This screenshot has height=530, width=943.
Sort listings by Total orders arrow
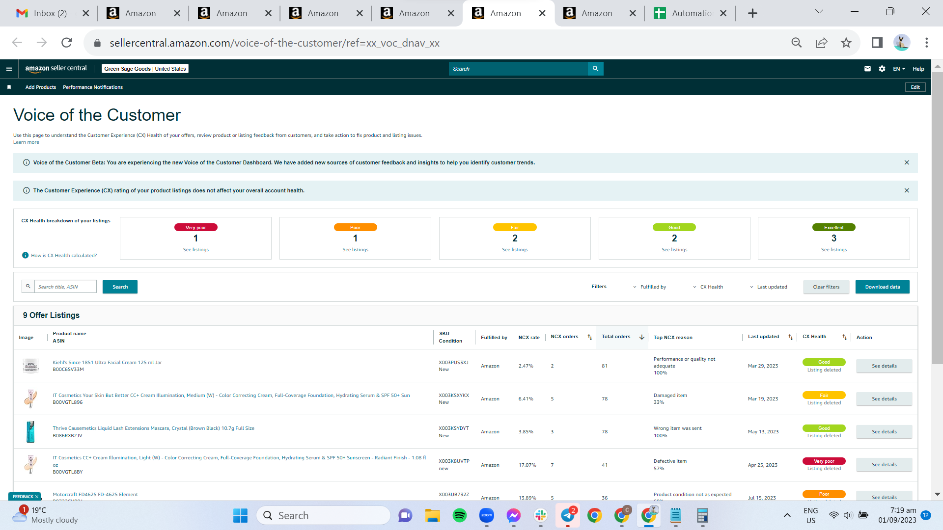pyautogui.click(x=641, y=337)
